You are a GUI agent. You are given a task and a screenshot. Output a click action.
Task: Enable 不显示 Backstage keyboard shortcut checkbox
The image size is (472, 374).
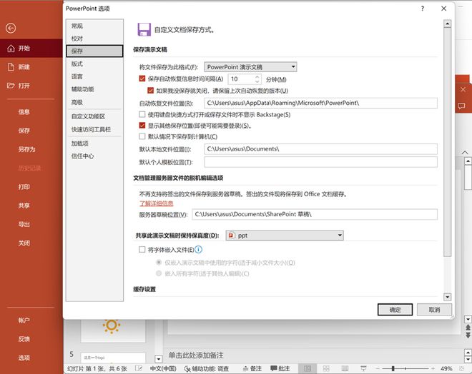pos(142,114)
